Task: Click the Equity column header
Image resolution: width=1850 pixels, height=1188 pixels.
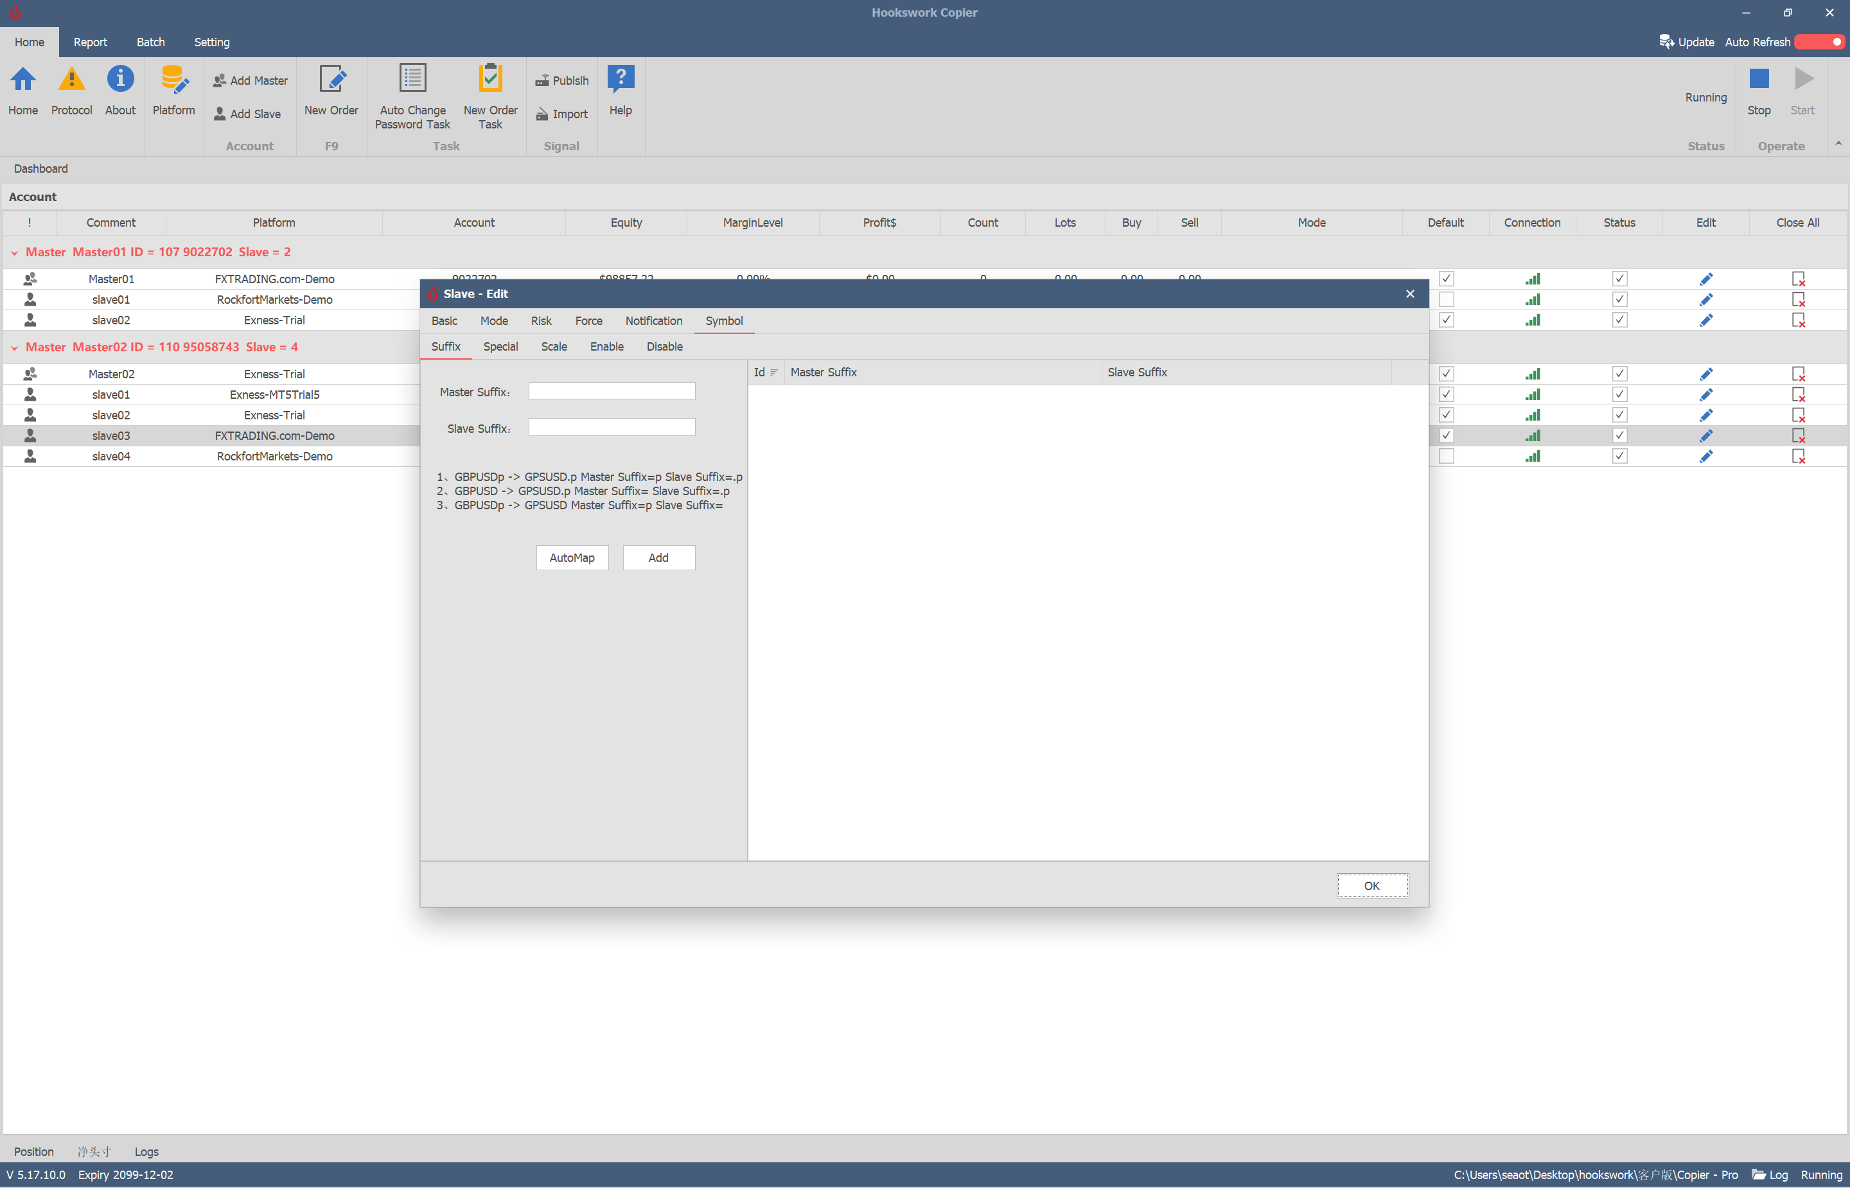Action: pyautogui.click(x=626, y=222)
